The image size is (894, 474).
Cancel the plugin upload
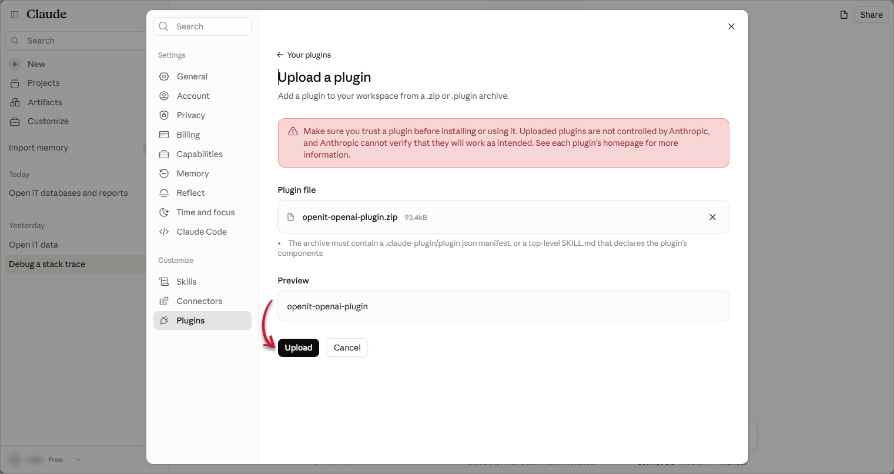pyautogui.click(x=347, y=348)
